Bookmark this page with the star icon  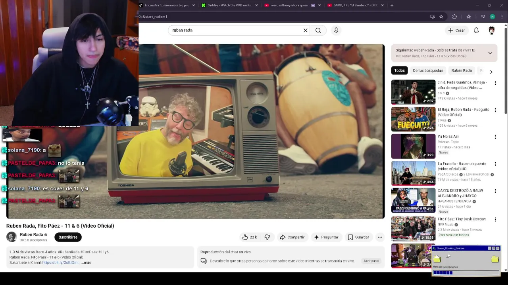point(441,17)
